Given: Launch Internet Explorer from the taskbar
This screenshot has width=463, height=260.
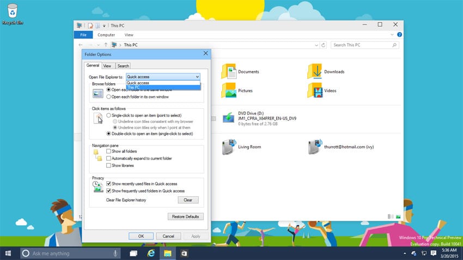Looking at the screenshot, I should (x=150, y=253).
